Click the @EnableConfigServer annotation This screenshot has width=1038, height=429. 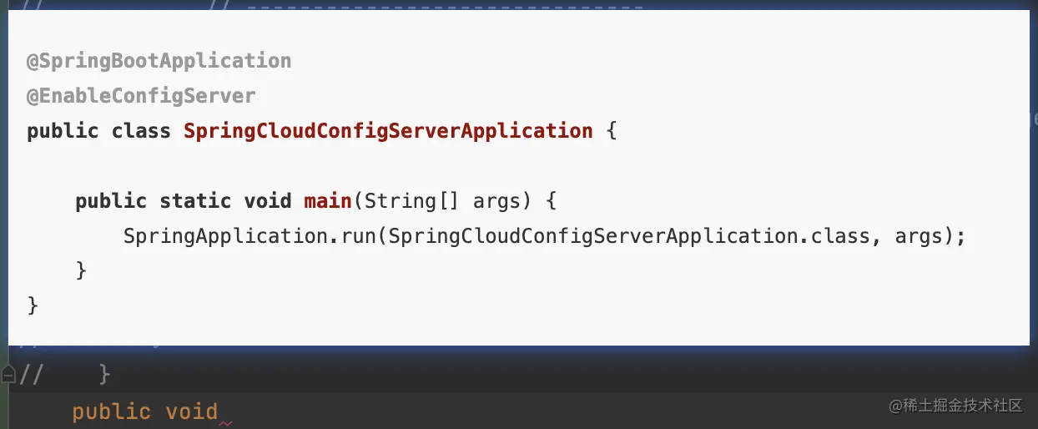[x=141, y=96]
